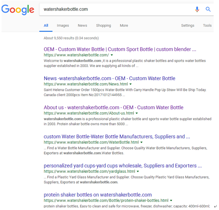Start voice search with the microphone icon
The width and height of the screenshot is (219, 210).
point(197,9)
